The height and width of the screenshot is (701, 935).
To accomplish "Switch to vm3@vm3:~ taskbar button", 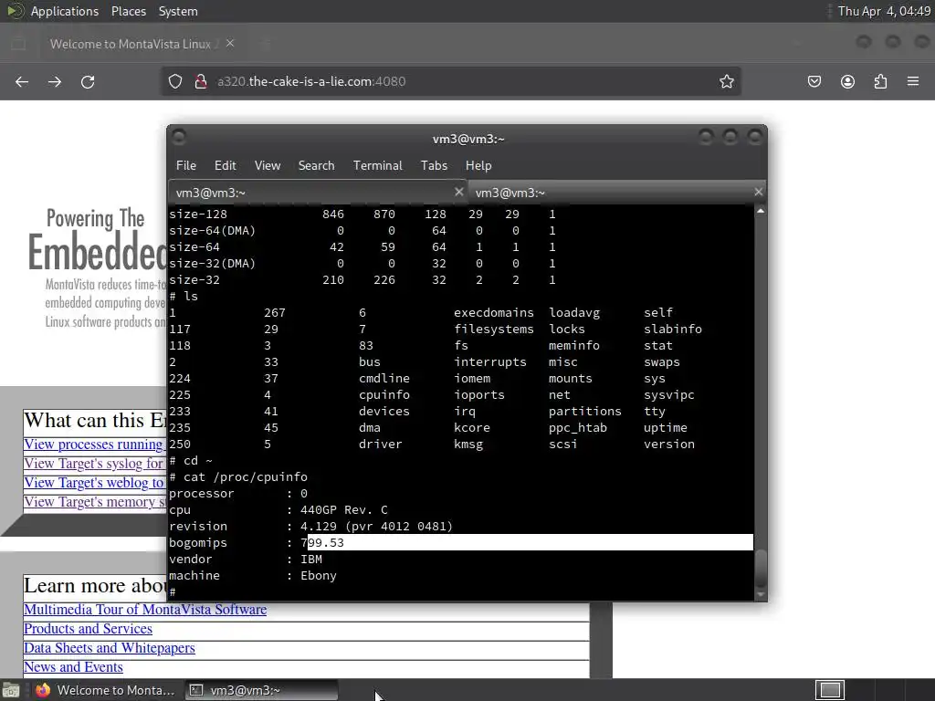I will [x=261, y=690].
